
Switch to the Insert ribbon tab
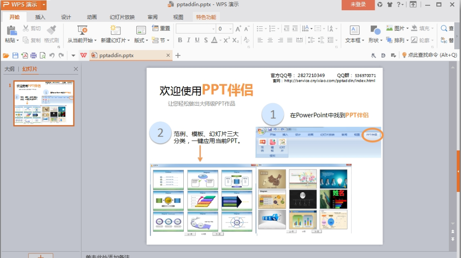[x=39, y=17]
